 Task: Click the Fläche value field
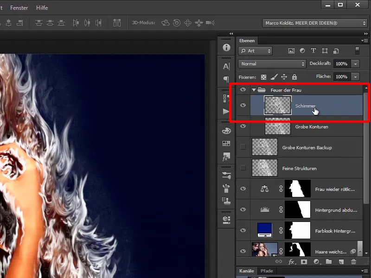(x=342, y=77)
